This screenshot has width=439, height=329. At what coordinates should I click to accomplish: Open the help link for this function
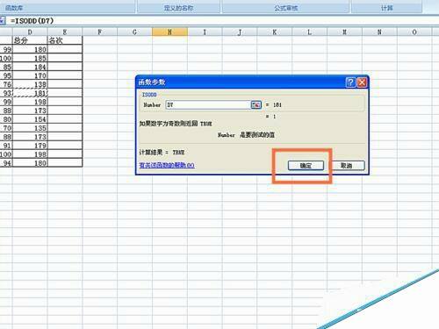click(167, 165)
